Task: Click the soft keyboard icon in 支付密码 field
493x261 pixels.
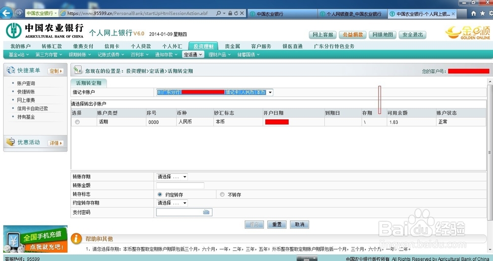Action: click(206, 212)
